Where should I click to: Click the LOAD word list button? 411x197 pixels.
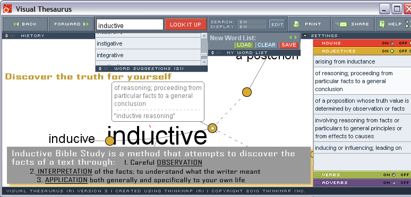(244, 45)
